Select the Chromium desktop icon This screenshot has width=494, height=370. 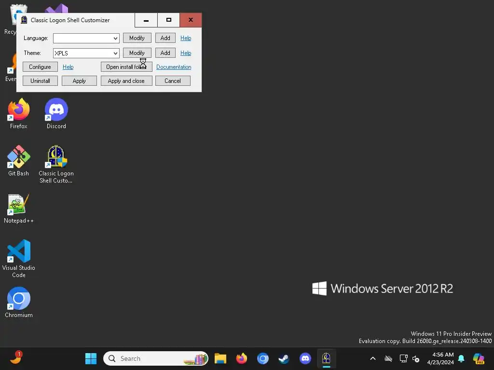click(19, 303)
